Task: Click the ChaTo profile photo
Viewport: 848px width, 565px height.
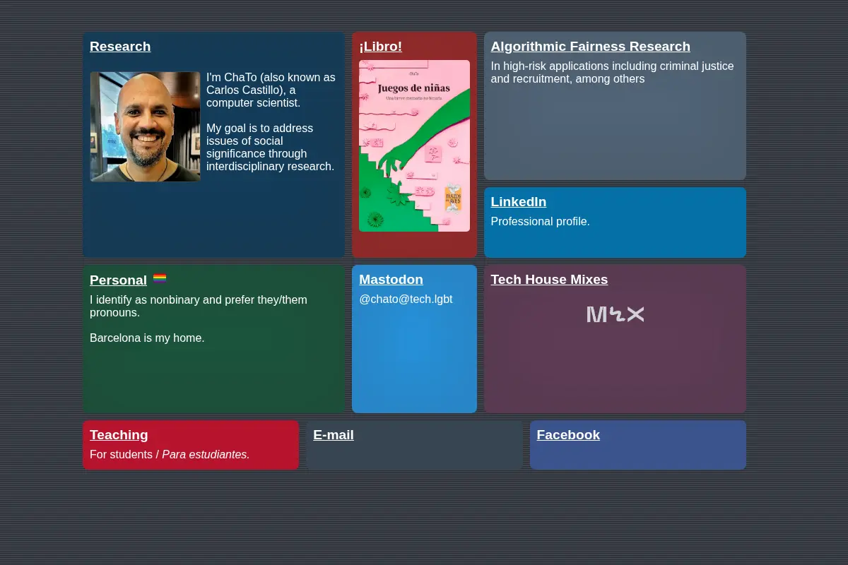Action: [x=145, y=126]
